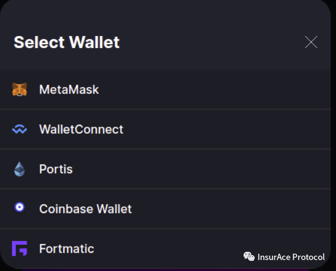This screenshot has height=271, width=336.
Task: Click the InsurAce Protocol watermark text
Action: tap(291, 257)
